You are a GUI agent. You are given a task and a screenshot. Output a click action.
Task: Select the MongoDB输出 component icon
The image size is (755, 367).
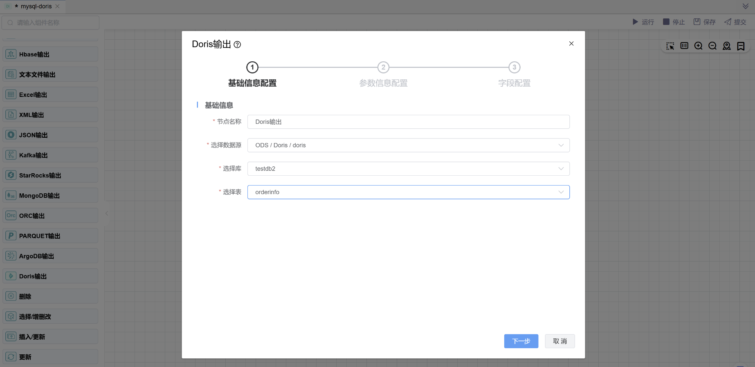point(11,195)
